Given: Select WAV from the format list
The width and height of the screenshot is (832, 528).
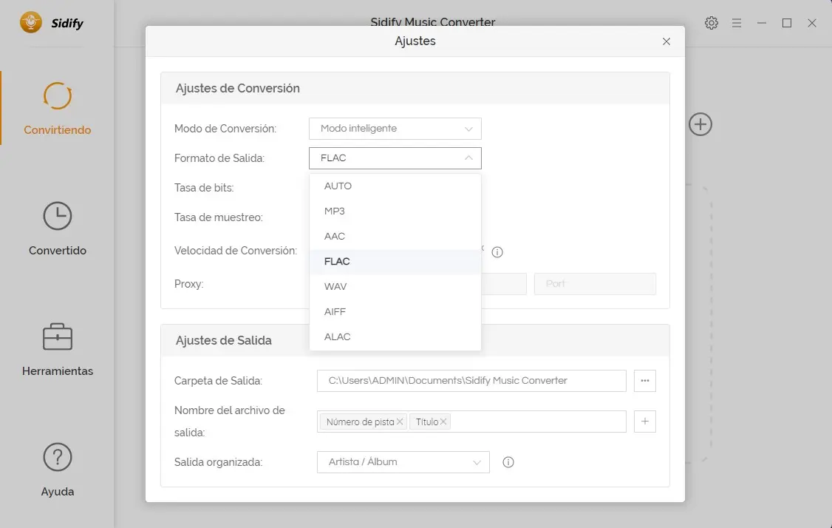Looking at the screenshot, I should [x=335, y=287].
